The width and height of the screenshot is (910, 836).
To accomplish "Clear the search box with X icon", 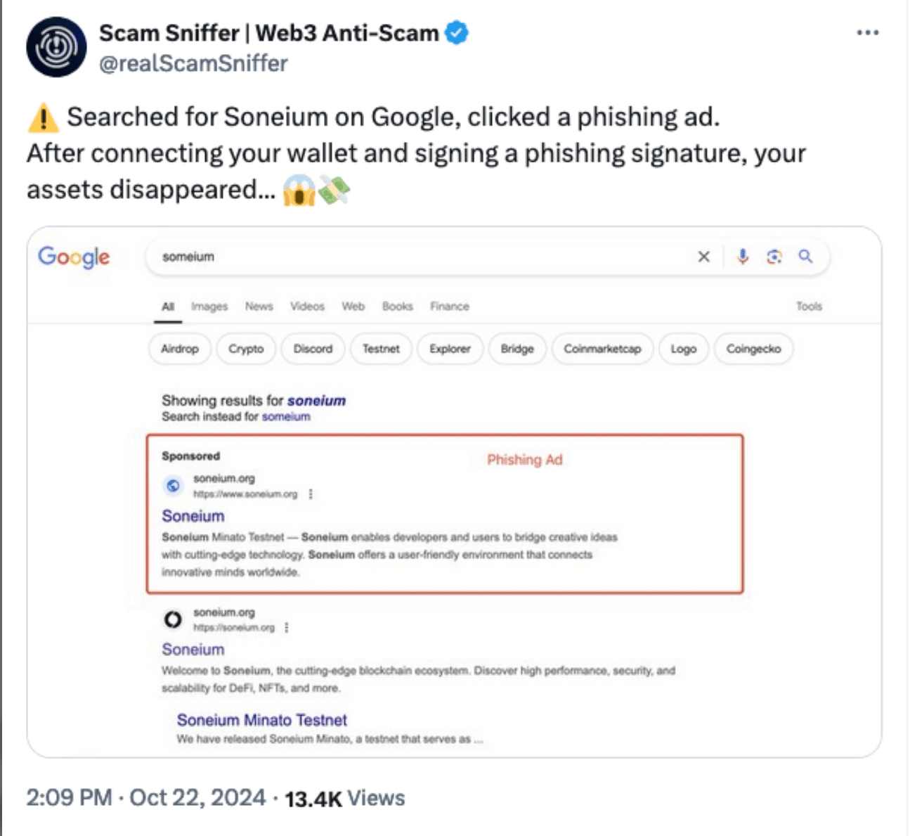I will coord(703,257).
